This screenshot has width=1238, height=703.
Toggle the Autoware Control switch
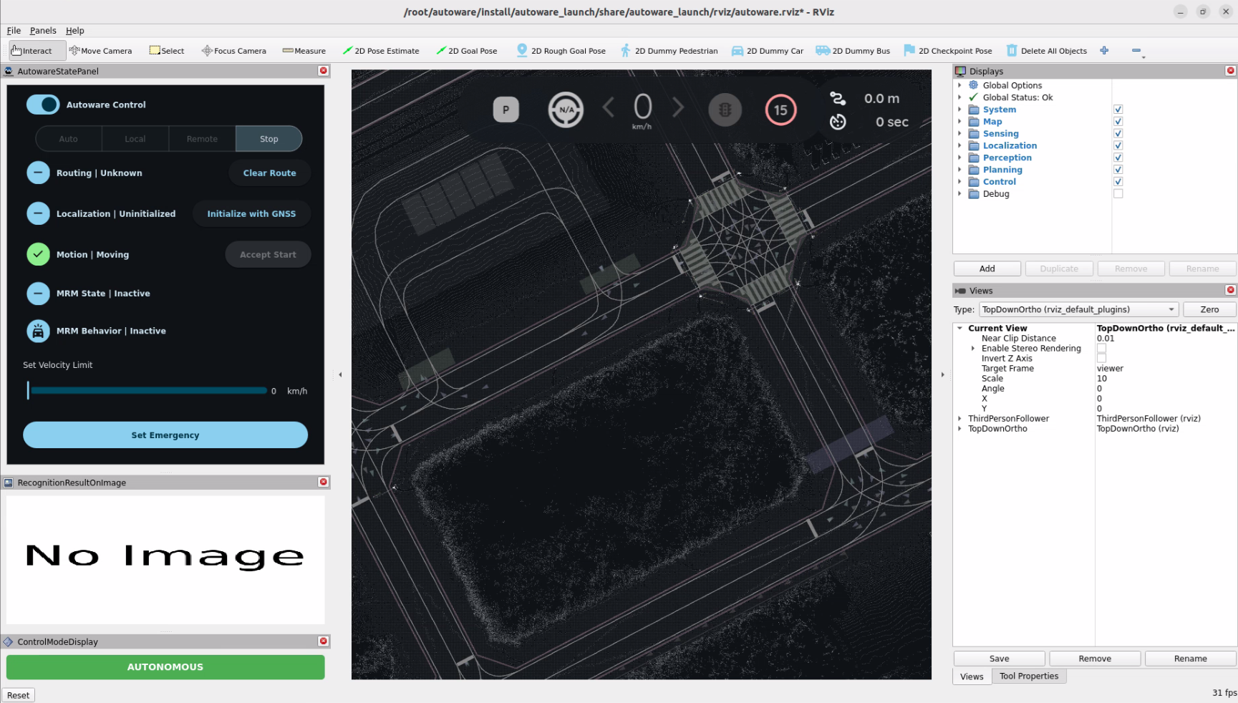point(43,105)
